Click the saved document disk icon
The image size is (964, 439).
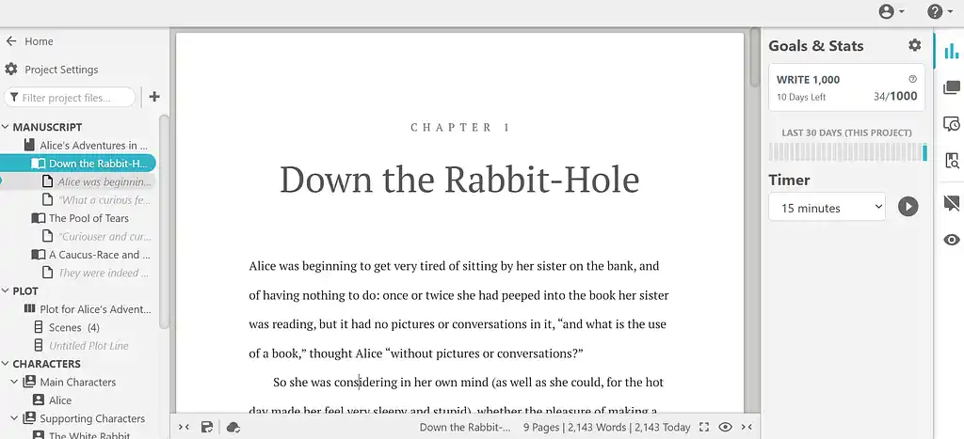click(207, 428)
